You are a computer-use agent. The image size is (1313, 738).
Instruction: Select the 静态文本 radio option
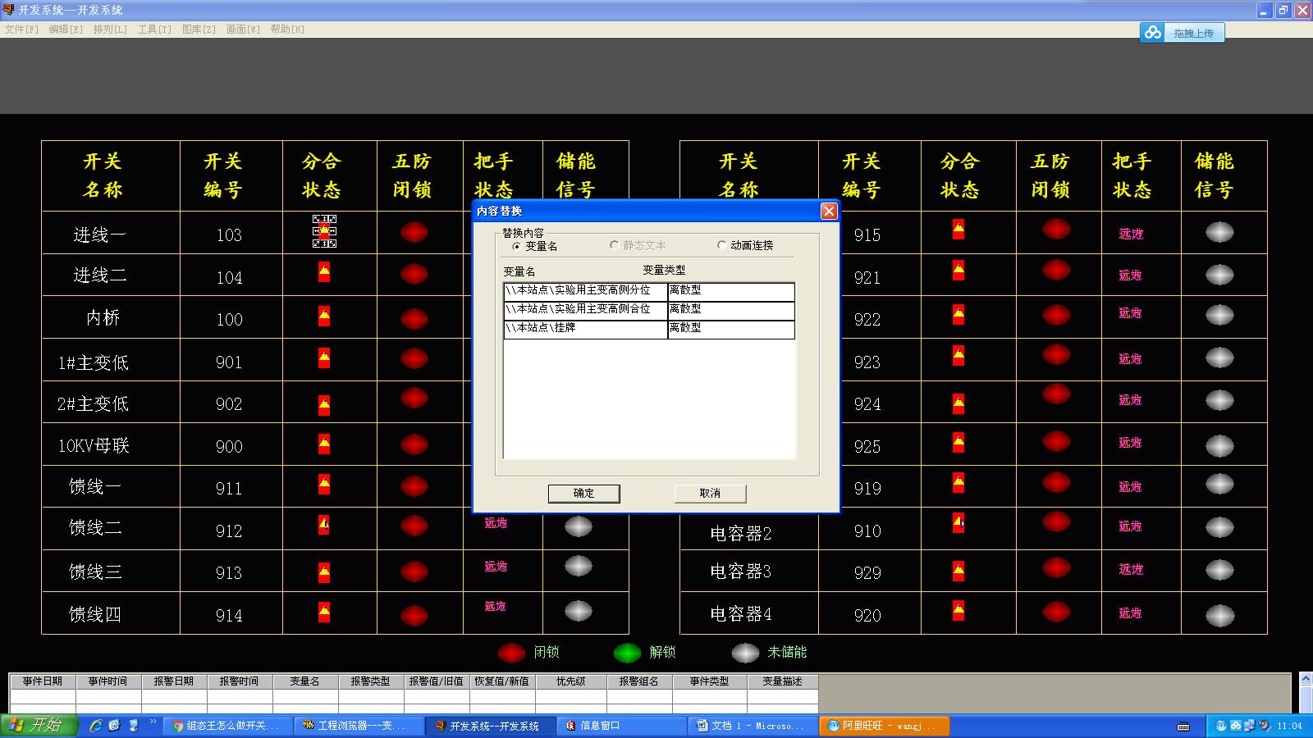pos(614,245)
